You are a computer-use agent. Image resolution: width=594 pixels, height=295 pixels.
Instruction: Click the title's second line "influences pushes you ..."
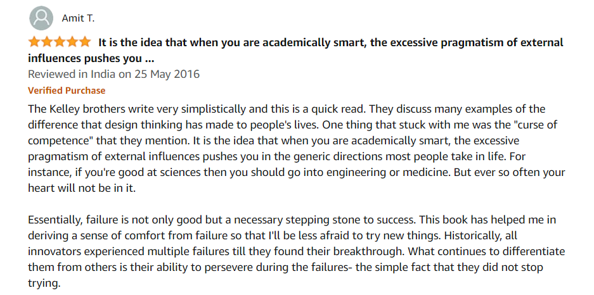point(91,59)
